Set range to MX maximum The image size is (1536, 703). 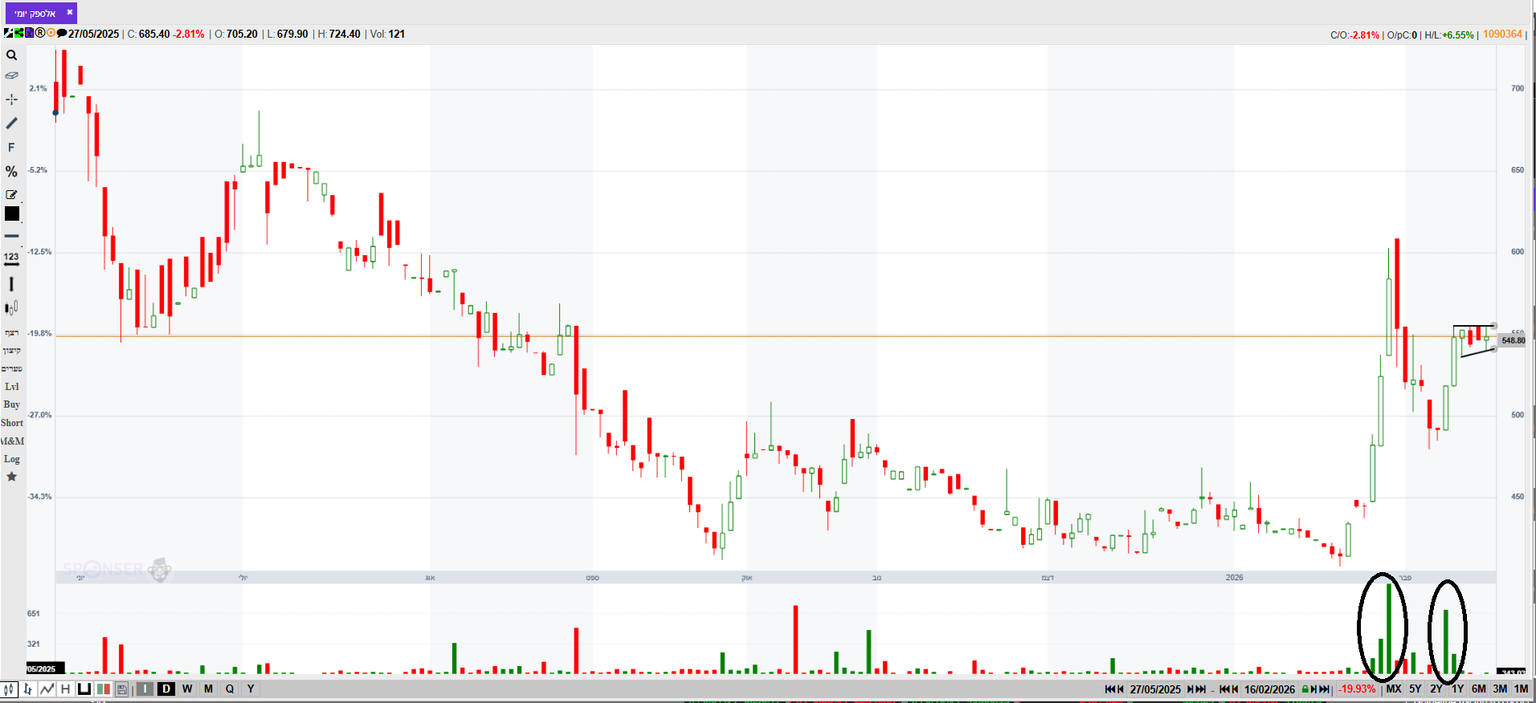tap(1394, 689)
